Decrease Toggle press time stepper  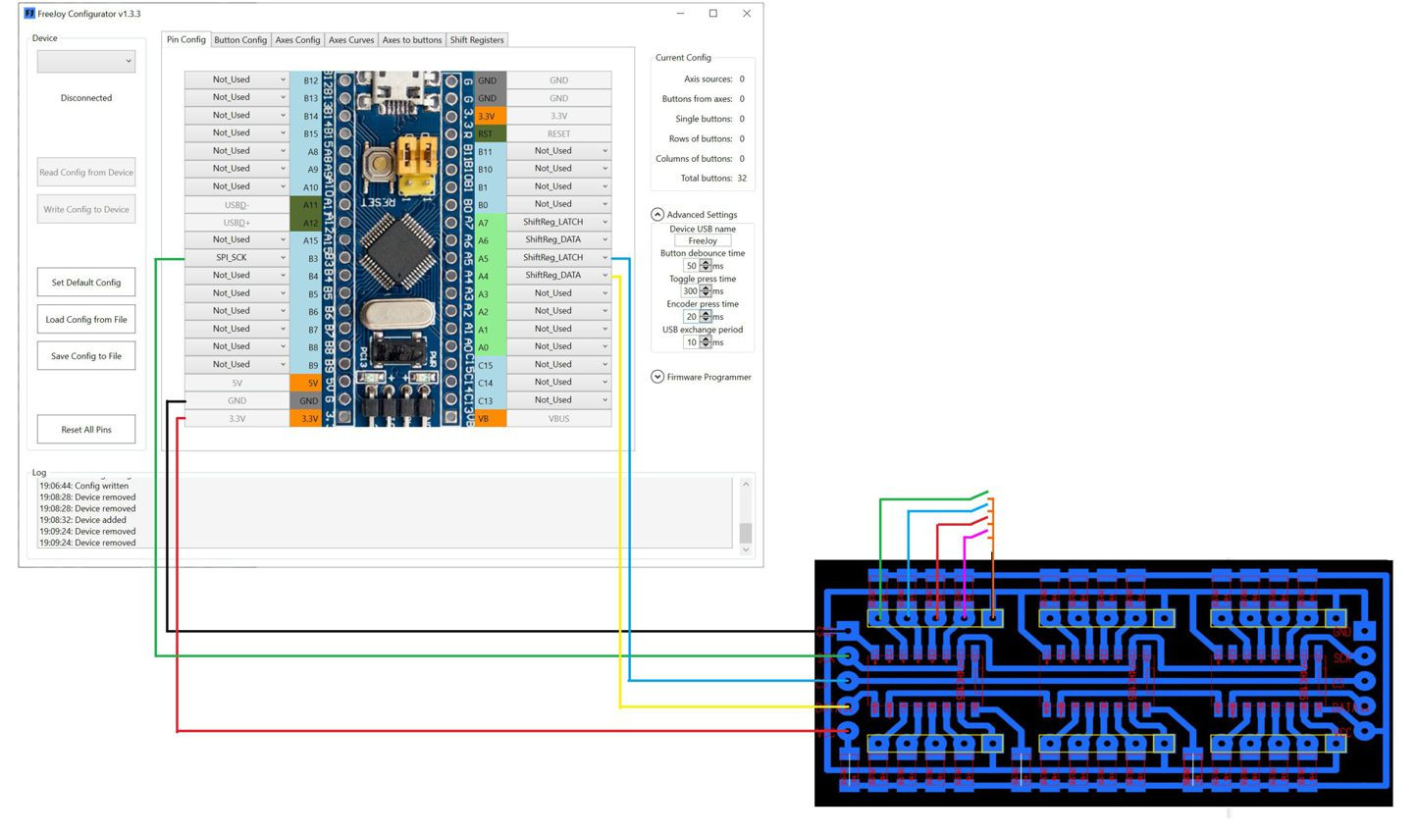pos(706,293)
